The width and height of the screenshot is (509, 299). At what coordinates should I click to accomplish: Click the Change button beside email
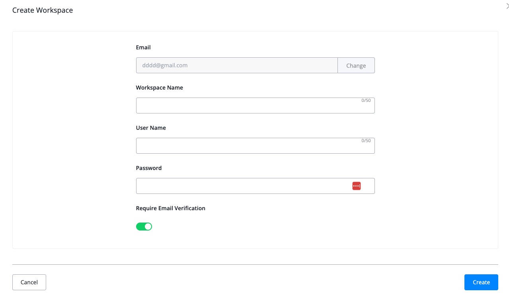pyautogui.click(x=356, y=65)
